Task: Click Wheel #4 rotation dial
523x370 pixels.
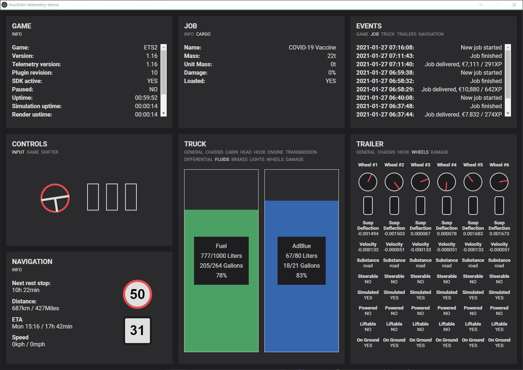Action: pyautogui.click(x=446, y=182)
